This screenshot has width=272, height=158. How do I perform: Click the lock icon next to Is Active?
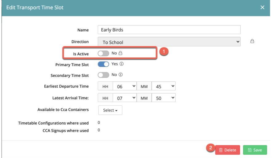pos(121,53)
